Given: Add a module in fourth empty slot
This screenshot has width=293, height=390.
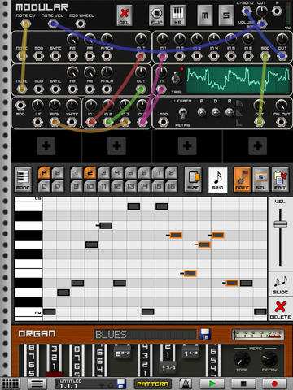Looking at the screenshot, I should tap(258, 145).
